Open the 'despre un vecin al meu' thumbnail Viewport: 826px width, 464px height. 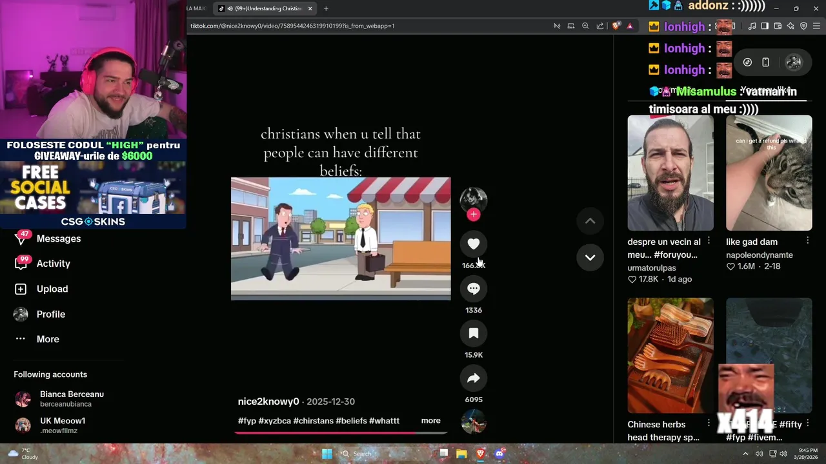click(x=670, y=173)
